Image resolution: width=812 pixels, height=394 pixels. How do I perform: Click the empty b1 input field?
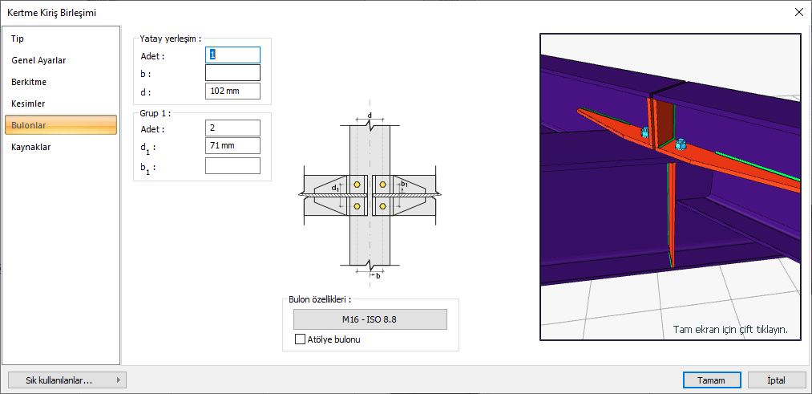click(x=232, y=165)
